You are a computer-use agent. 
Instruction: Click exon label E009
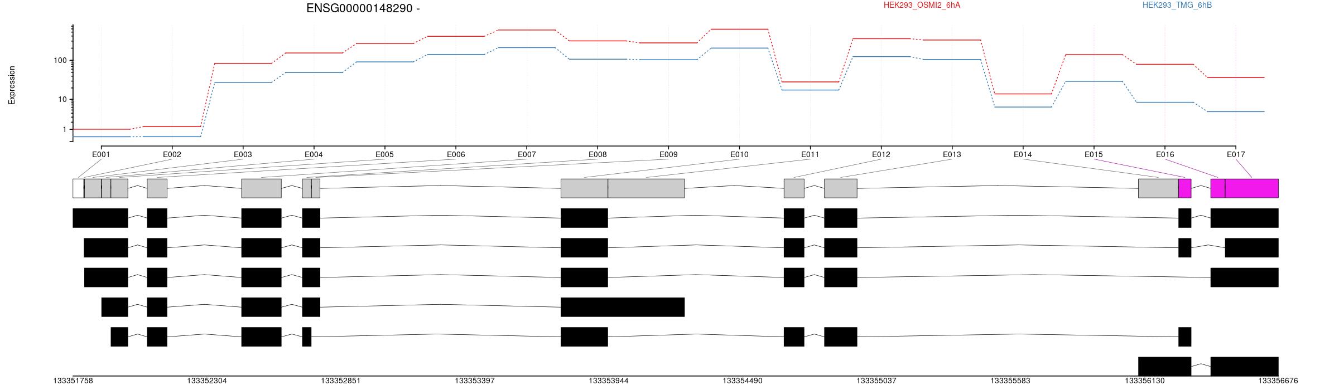[668, 154]
